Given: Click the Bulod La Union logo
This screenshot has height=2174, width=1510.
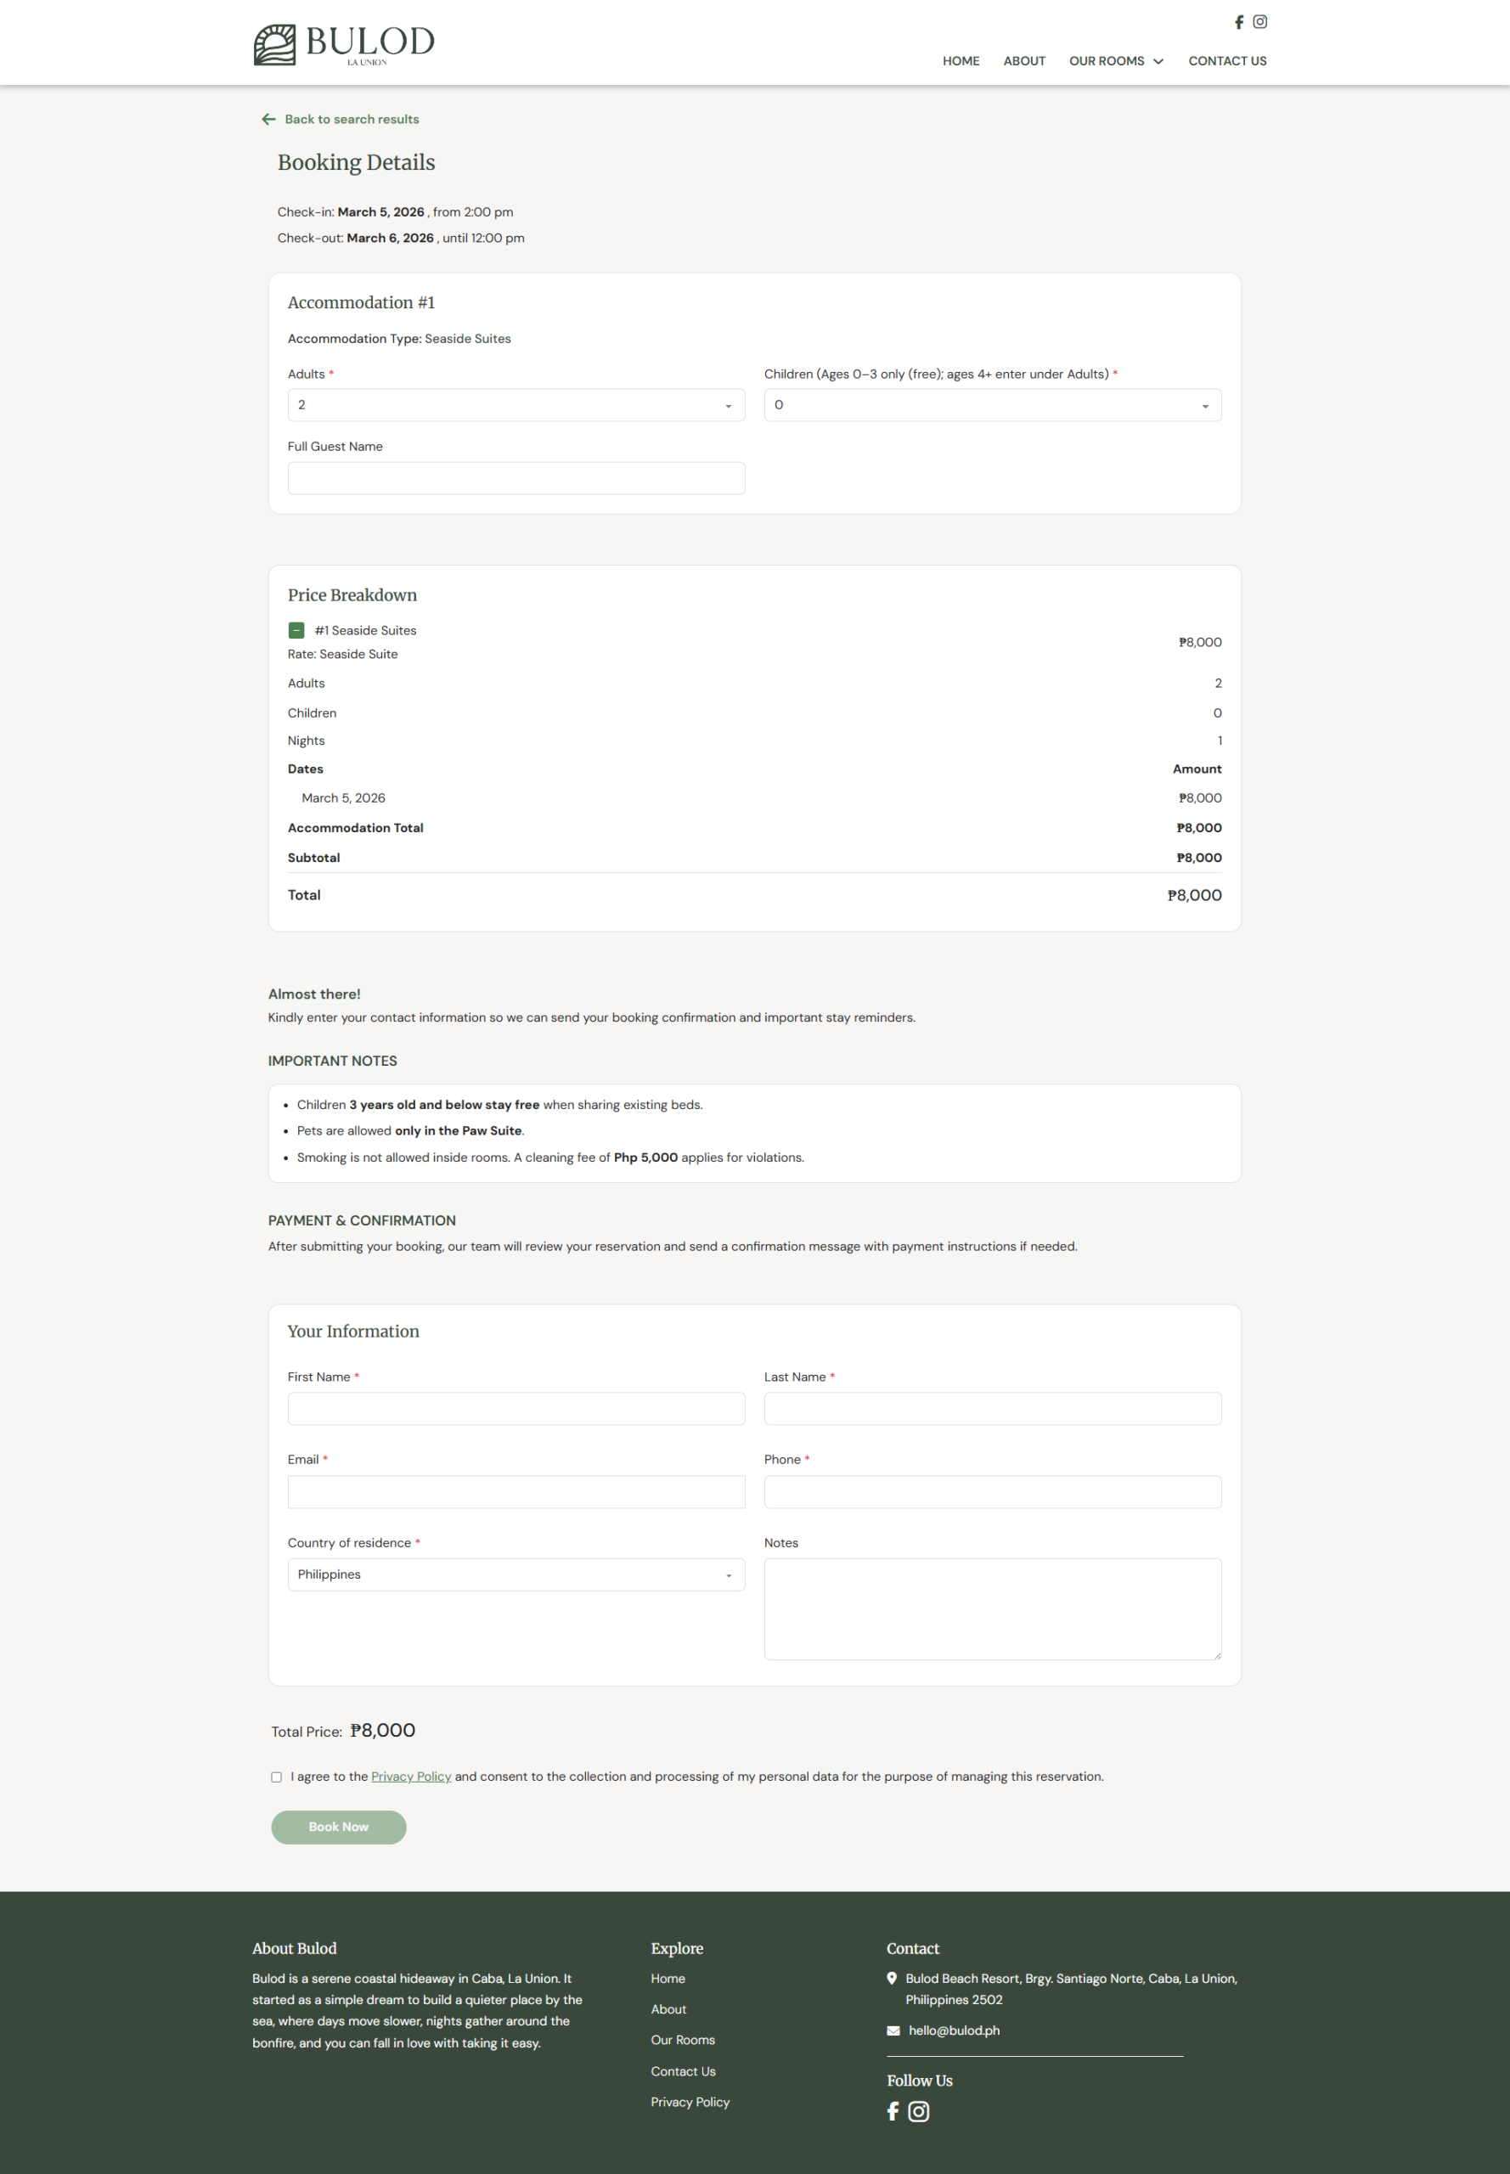Looking at the screenshot, I should tap(343, 43).
